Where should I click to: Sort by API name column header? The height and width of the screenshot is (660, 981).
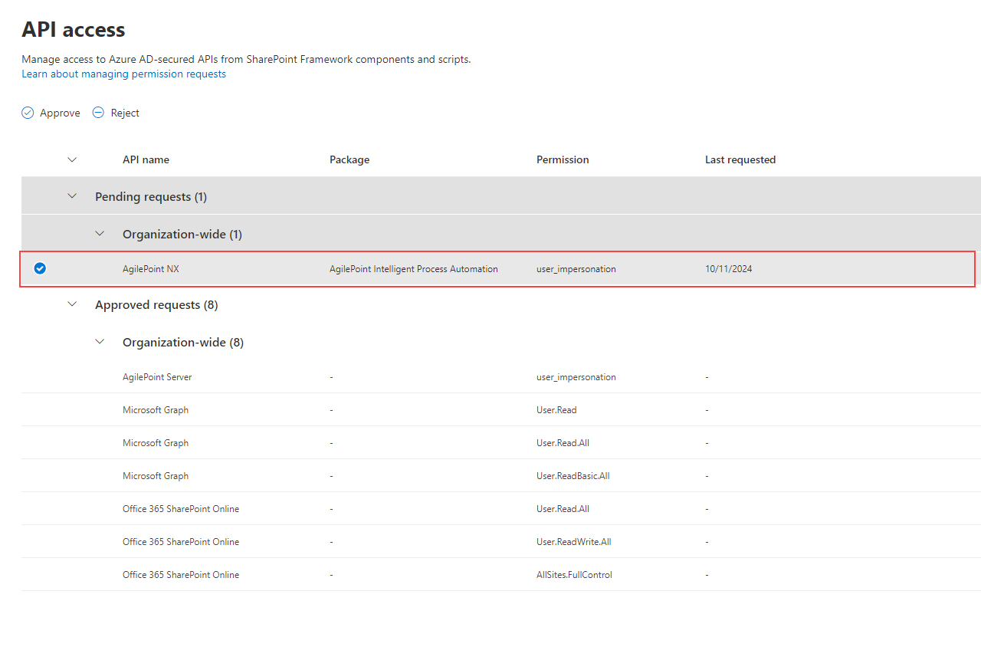click(x=146, y=159)
